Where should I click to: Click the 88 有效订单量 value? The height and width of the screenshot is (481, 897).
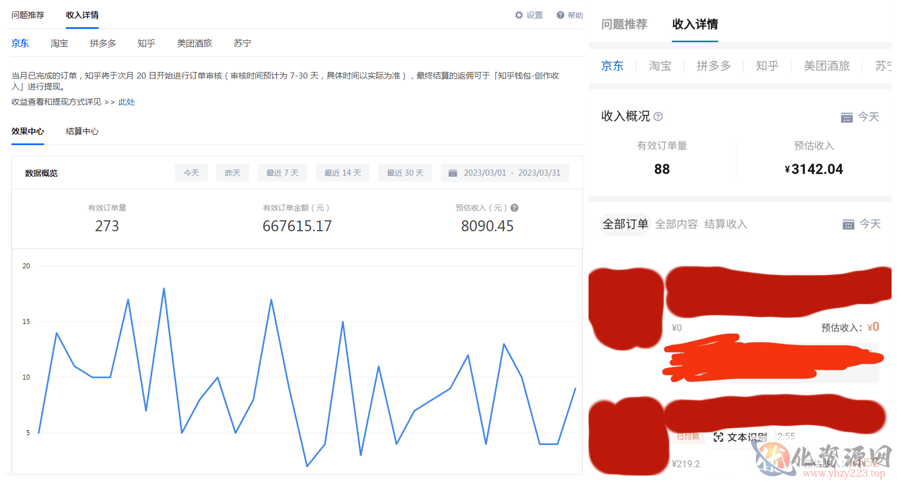(x=662, y=169)
